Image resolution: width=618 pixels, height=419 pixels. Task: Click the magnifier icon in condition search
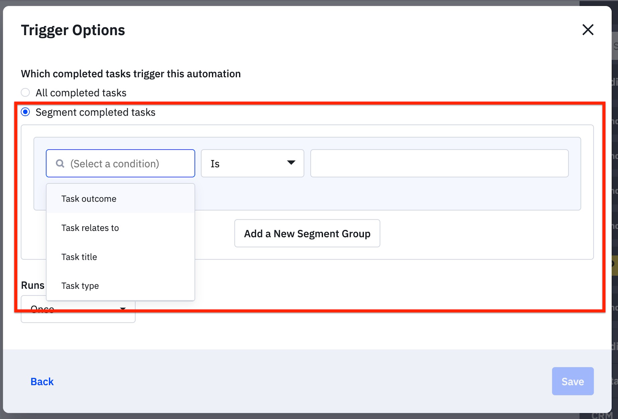click(60, 164)
